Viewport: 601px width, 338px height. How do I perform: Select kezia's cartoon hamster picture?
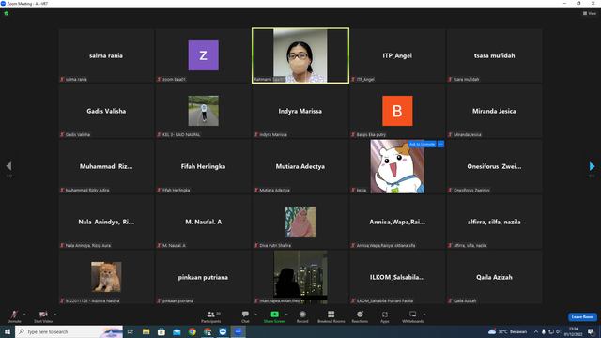(x=397, y=166)
